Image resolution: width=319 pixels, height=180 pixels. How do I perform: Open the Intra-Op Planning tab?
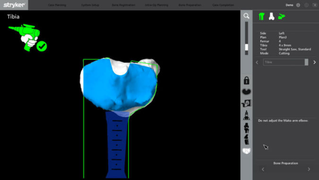coord(156,5)
